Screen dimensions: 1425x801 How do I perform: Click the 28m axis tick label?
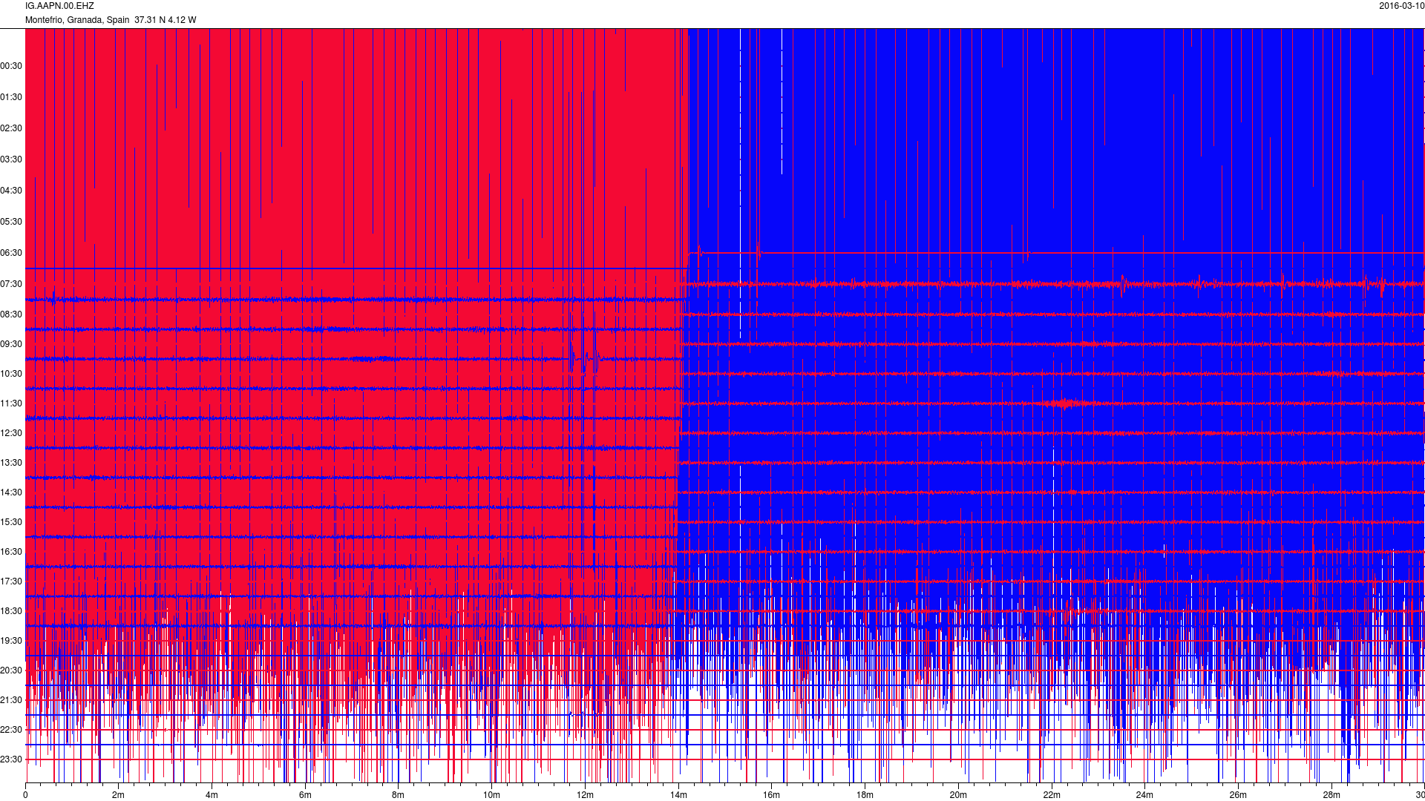point(1331,795)
